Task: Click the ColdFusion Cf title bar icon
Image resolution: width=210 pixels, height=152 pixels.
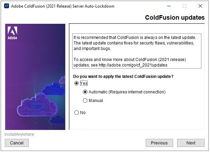Action: pyautogui.click(x=7, y=6)
